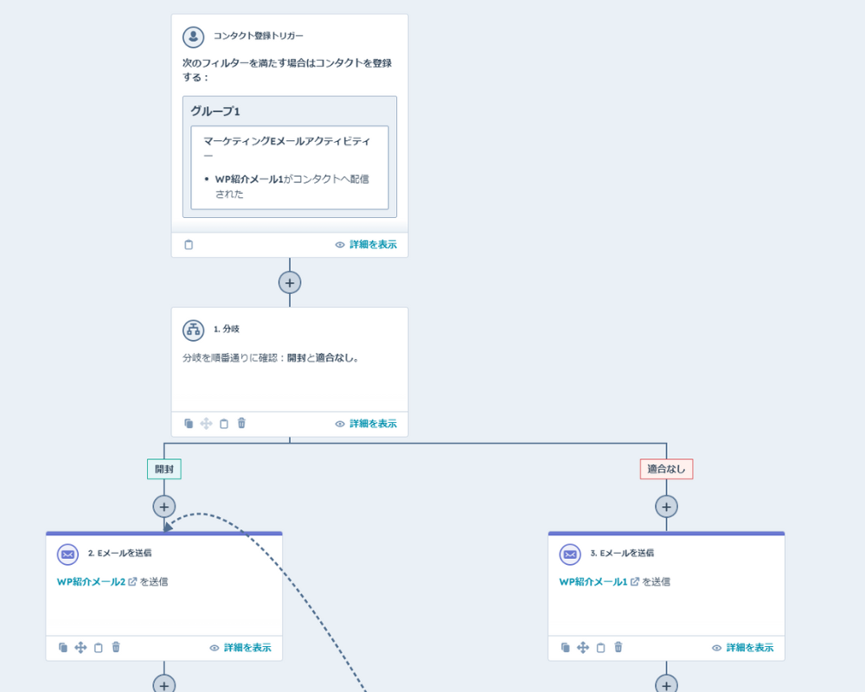Viewport: 865px width, 692px height.
Task: Add action below the enrollment trigger
Action: click(290, 283)
